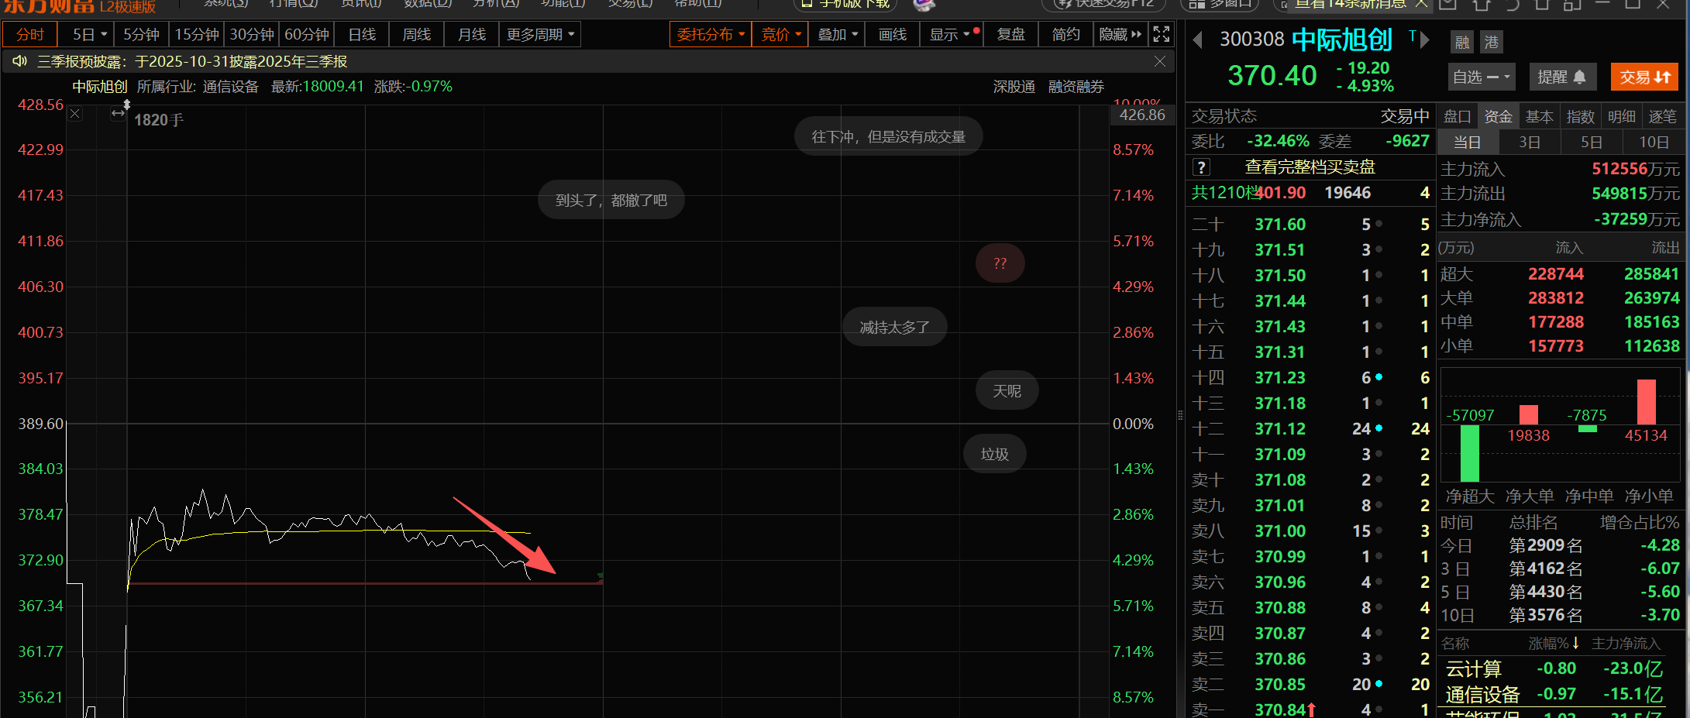This screenshot has width=1690, height=718.
Task: Click the 融 margin badge
Action: [x=1462, y=43]
